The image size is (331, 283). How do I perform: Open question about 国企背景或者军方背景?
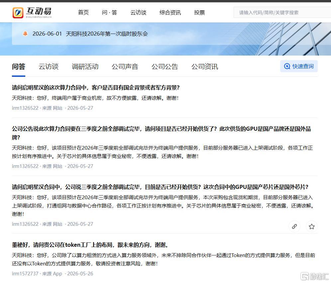tap(96, 88)
